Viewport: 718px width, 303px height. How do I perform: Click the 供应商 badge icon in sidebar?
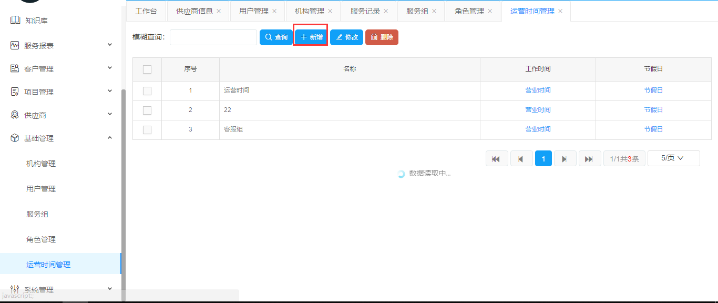pyautogui.click(x=15, y=115)
